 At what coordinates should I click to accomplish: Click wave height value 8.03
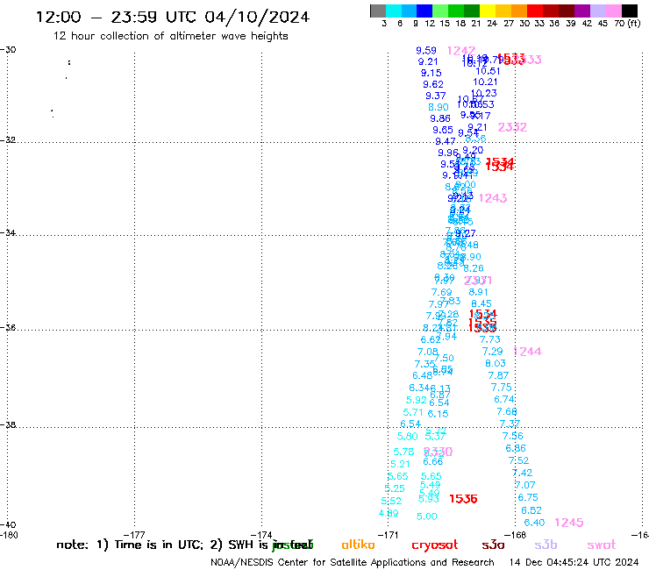496,363
